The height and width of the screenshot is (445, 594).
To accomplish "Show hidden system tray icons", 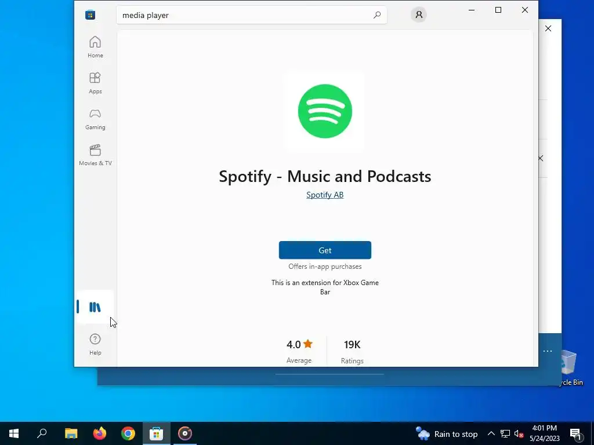I will point(491,433).
